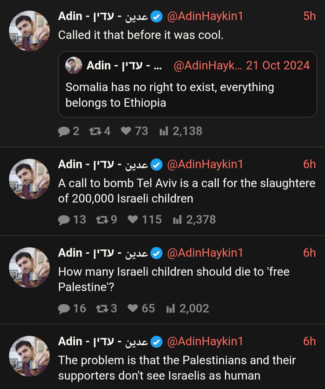Open the quoted Somalia tweet from 21 Oct 2024

(x=187, y=84)
